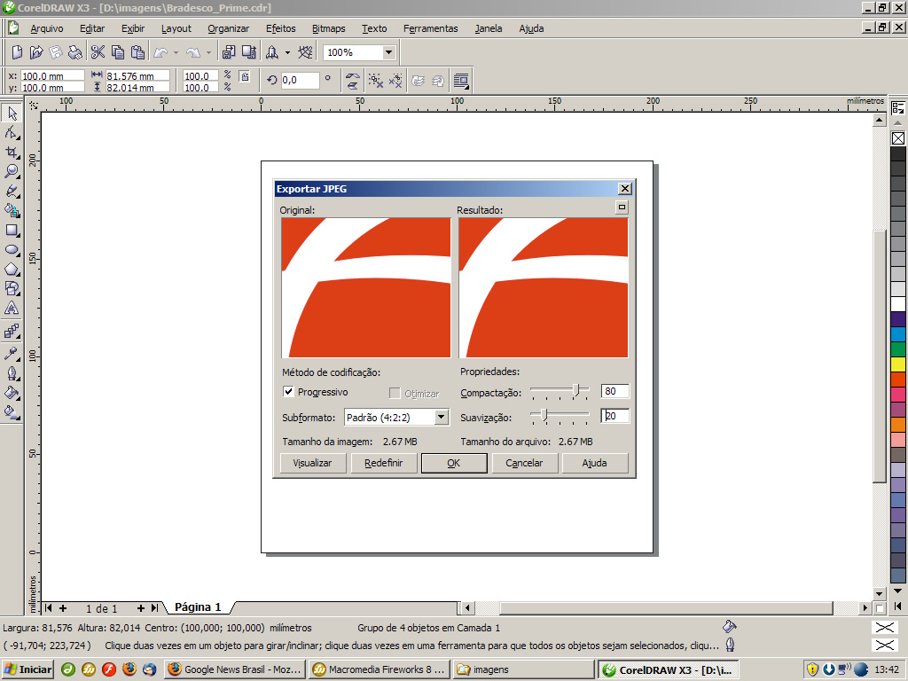This screenshot has width=908, height=681.
Task: Open the Arquivo menu
Action: point(47,28)
